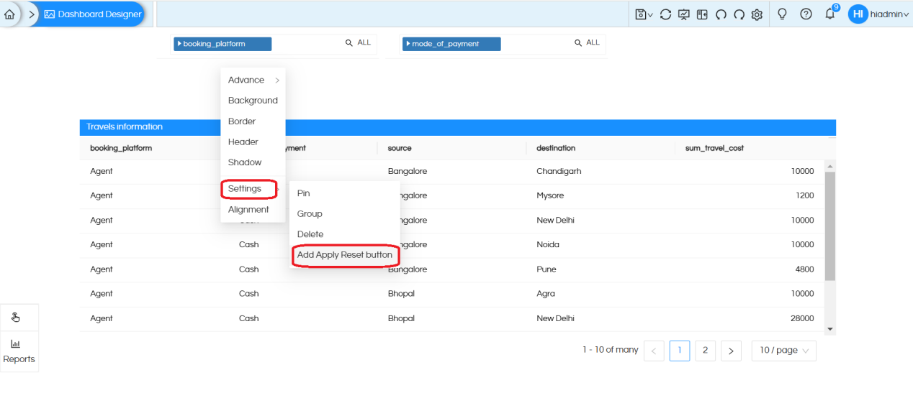
Task: Go to the next page arrow
Action: (731, 351)
